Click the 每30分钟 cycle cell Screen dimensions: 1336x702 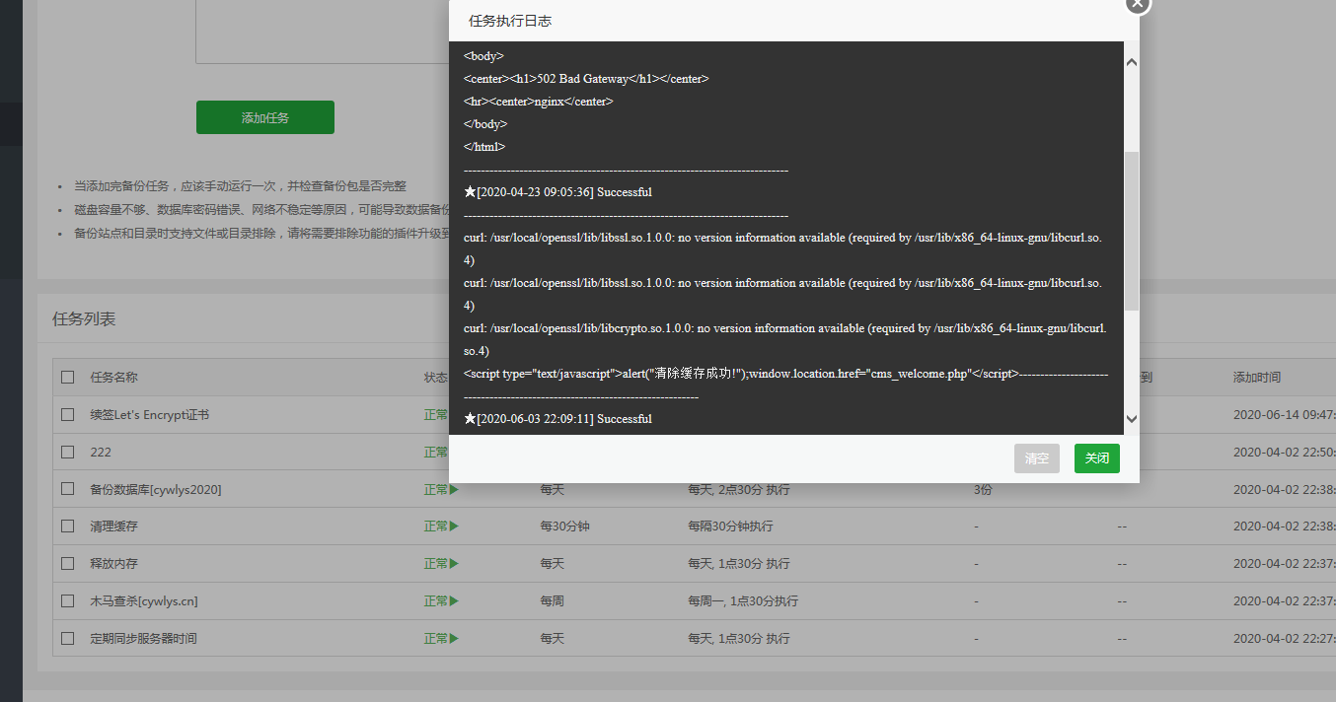[x=565, y=526]
